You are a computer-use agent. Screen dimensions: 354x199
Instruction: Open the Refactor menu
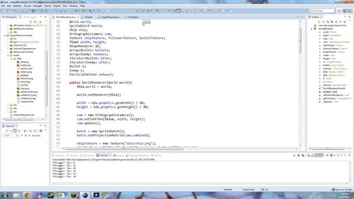17,6
